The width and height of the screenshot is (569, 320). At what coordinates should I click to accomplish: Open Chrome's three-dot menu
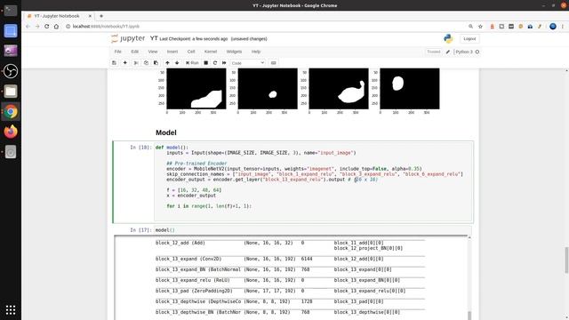[x=563, y=26]
